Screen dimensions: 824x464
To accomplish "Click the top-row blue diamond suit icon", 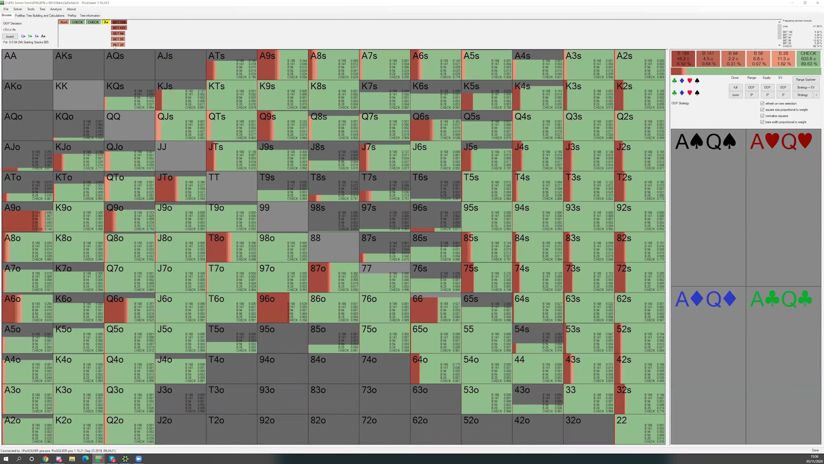I will 682,81.
